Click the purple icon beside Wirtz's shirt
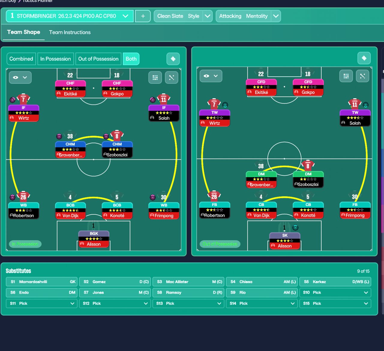The width and height of the screenshot is (384, 351). (x=13, y=100)
